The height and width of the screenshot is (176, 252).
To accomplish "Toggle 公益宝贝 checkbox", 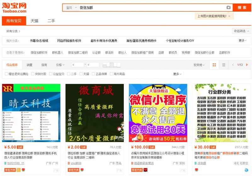I will click(51, 74).
